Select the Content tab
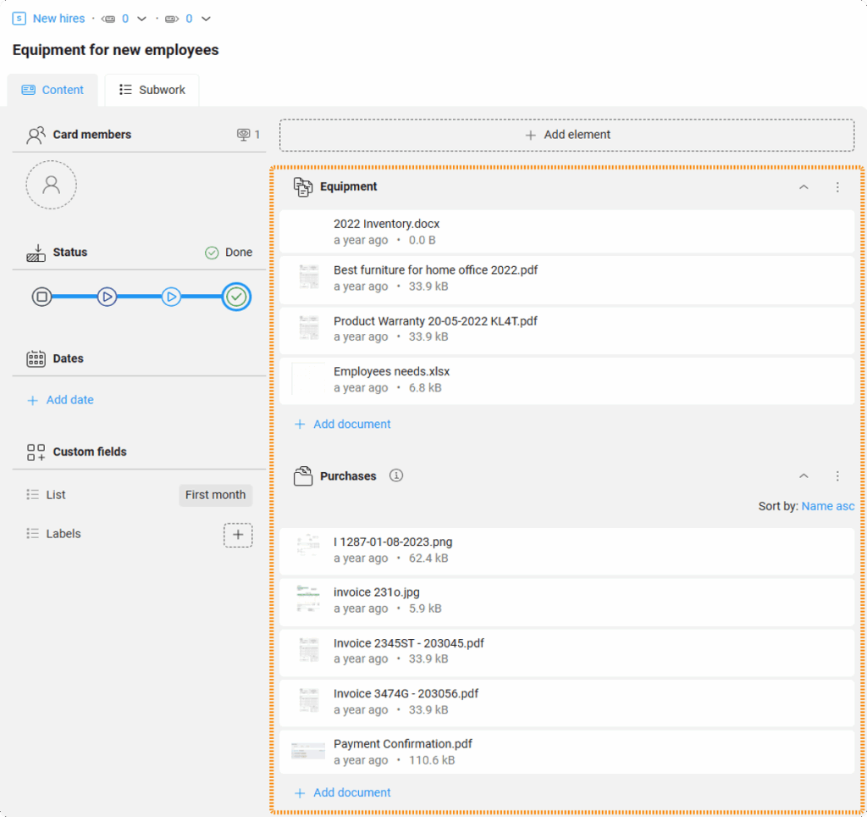This screenshot has height=817, width=867. (x=52, y=90)
